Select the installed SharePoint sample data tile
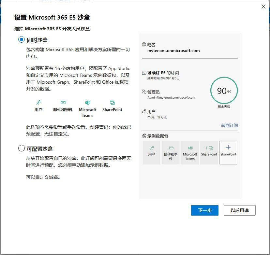 209,152
